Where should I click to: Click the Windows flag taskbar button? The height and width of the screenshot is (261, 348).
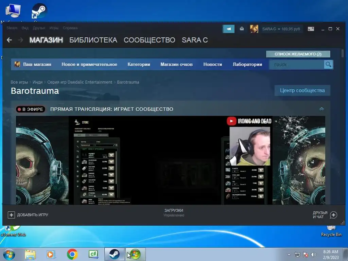(136, 254)
